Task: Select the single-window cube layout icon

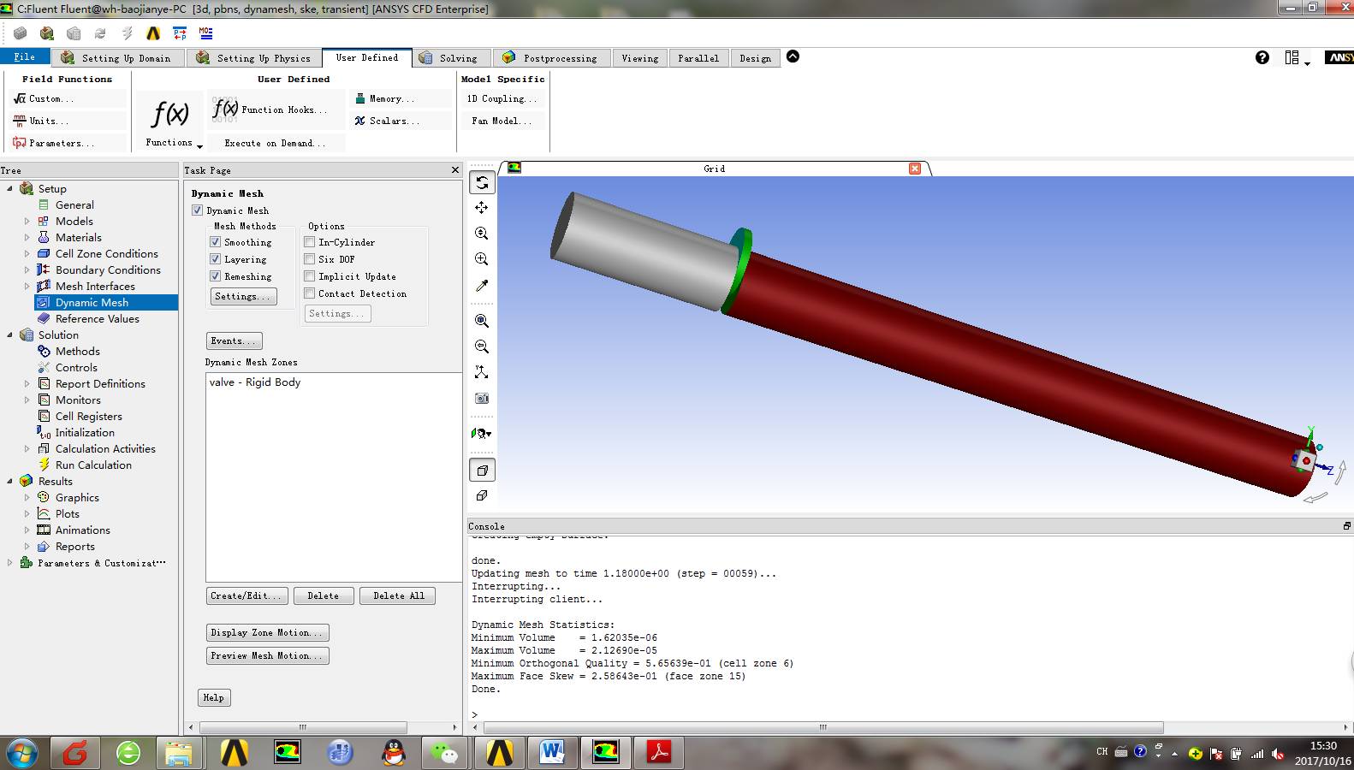Action: (482, 470)
